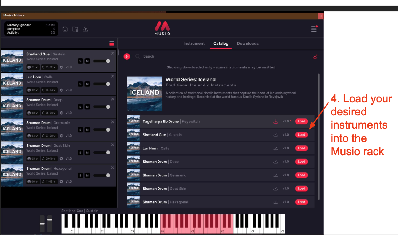This screenshot has width=398, height=235.
Task: Solo the Shetland Gue instrument
Action: coord(80,61)
